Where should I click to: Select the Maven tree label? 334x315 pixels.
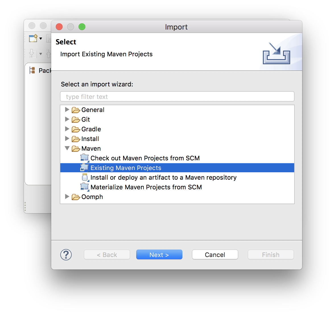click(x=91, y=149)
